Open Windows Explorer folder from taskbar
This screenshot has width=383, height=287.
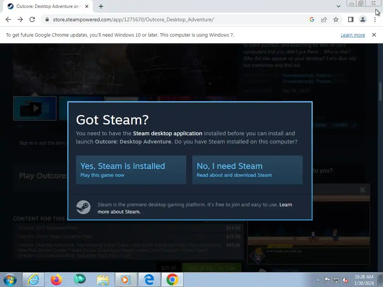click(103, 280)
